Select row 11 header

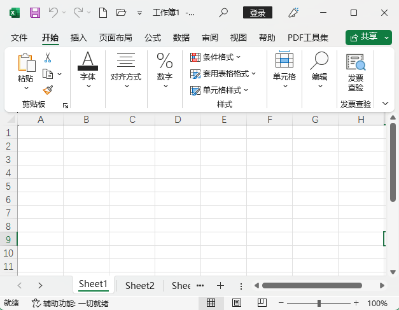8,267
